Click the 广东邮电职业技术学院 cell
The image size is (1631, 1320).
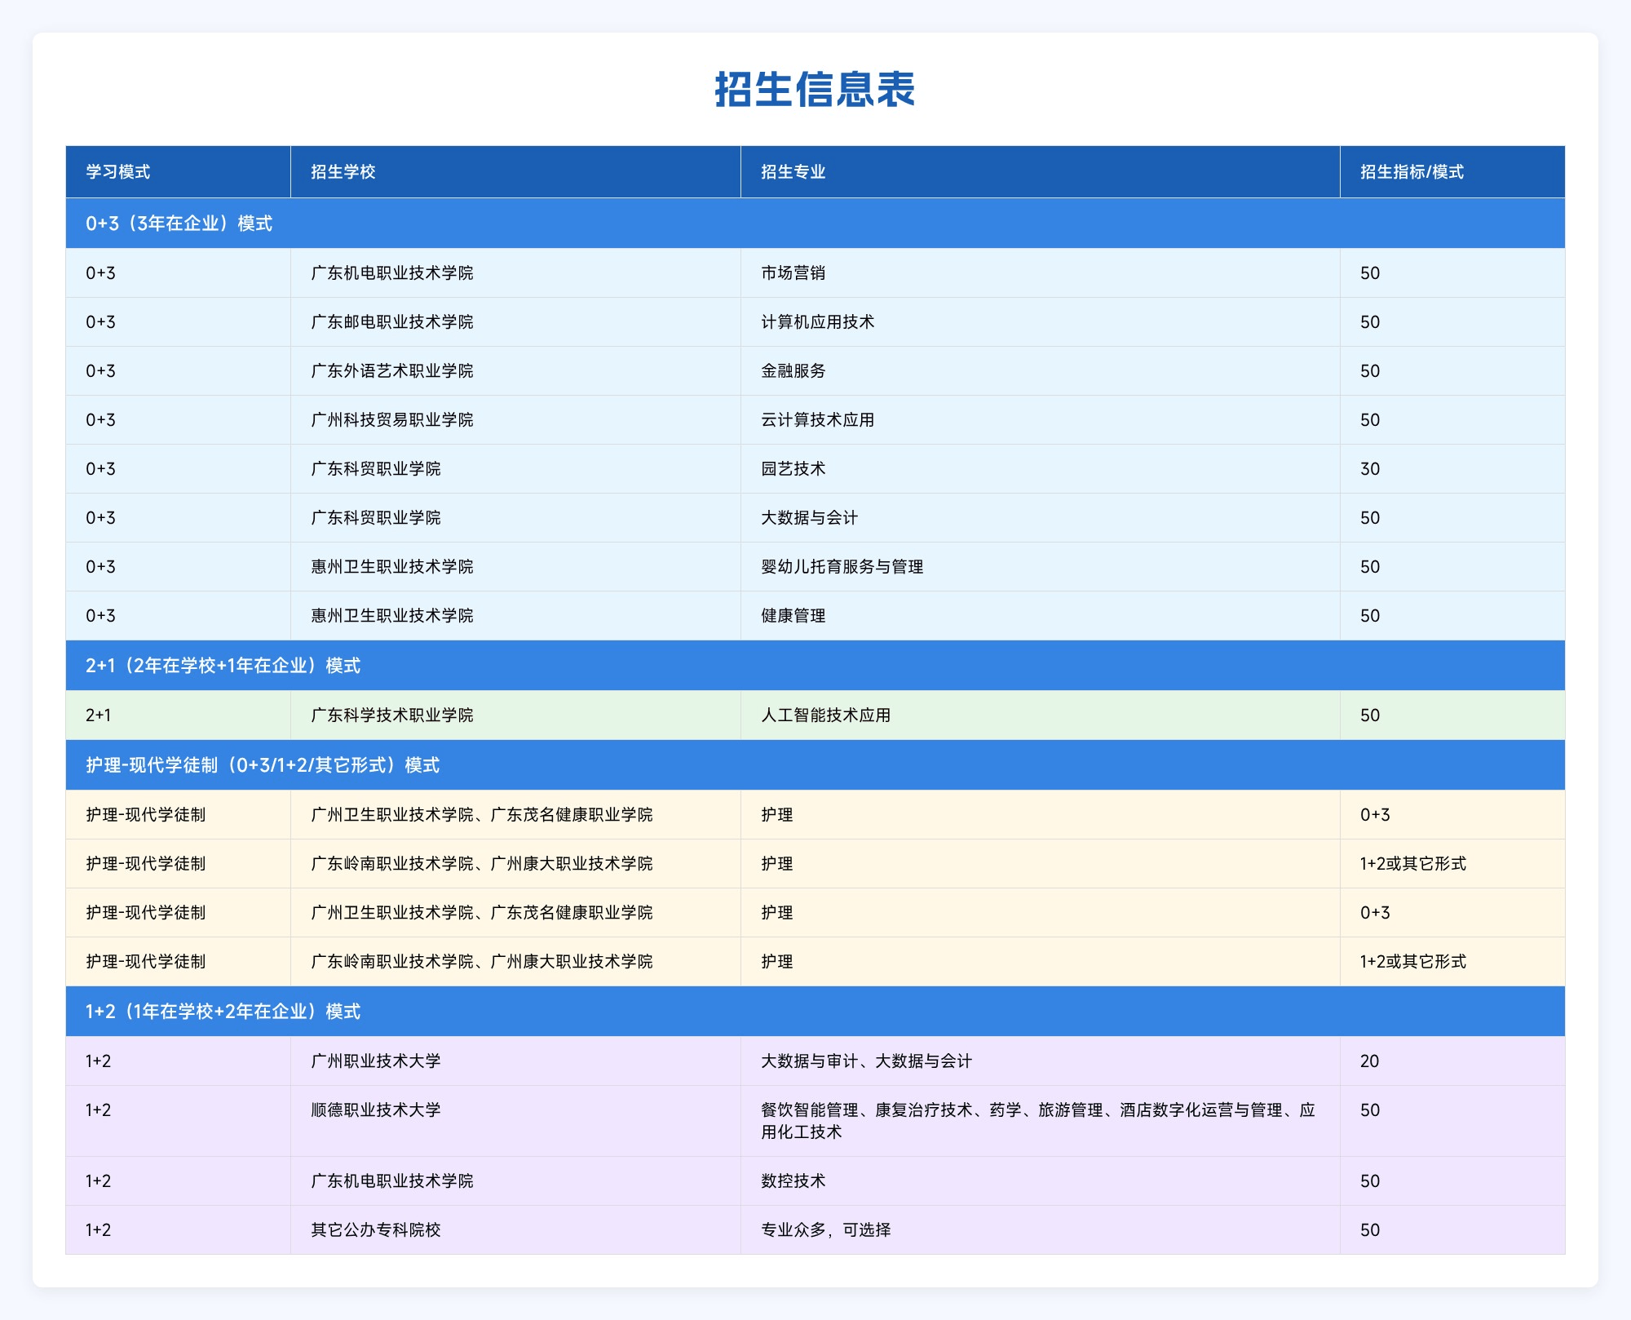point(515,322)
